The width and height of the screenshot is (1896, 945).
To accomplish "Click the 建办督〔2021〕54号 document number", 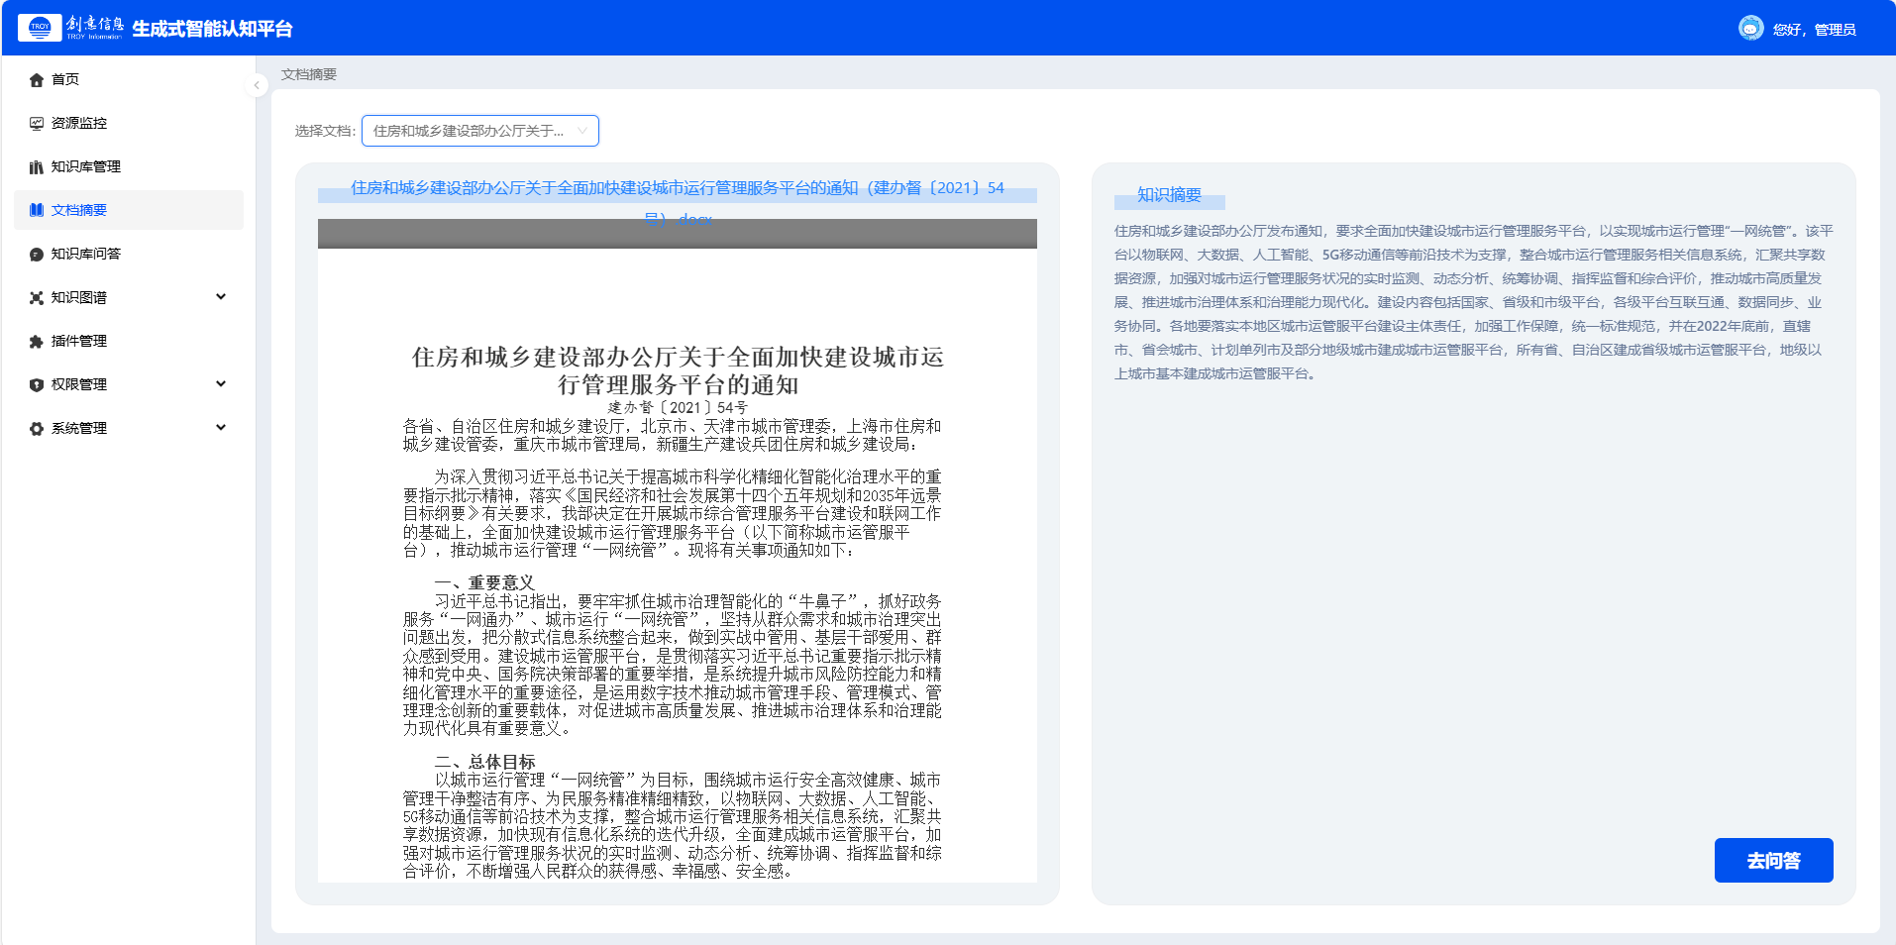I will point(678,407).
